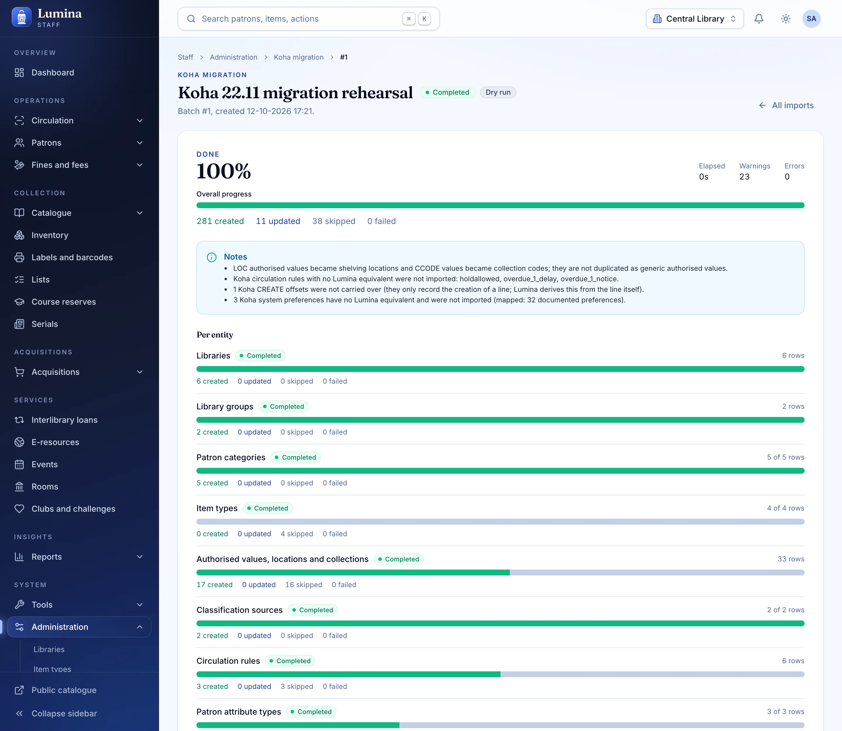The height and width of the screenshot is (731, 842).
Task: Click the Koha migration breadcrumb link
Action: (299, 57)
